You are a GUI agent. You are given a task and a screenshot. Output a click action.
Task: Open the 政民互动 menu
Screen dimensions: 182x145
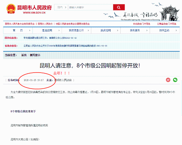164,30
